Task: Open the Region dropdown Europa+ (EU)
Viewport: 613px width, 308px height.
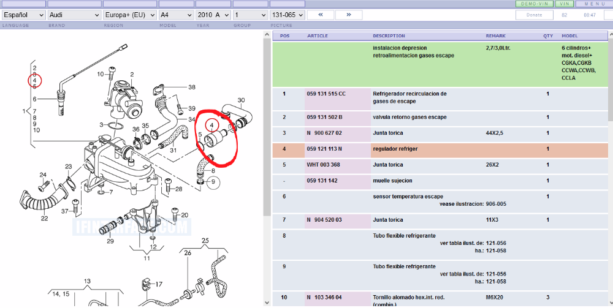Action: [x=130, y=15]
